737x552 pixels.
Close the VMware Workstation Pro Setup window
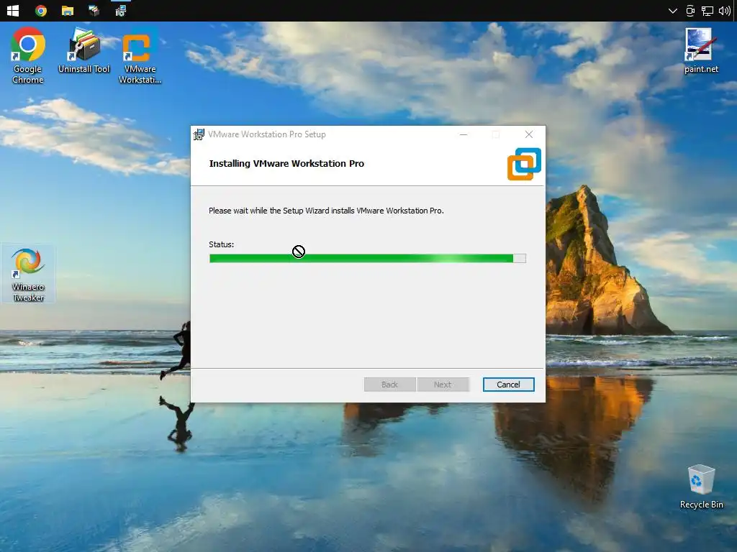(x=529, y=134)
